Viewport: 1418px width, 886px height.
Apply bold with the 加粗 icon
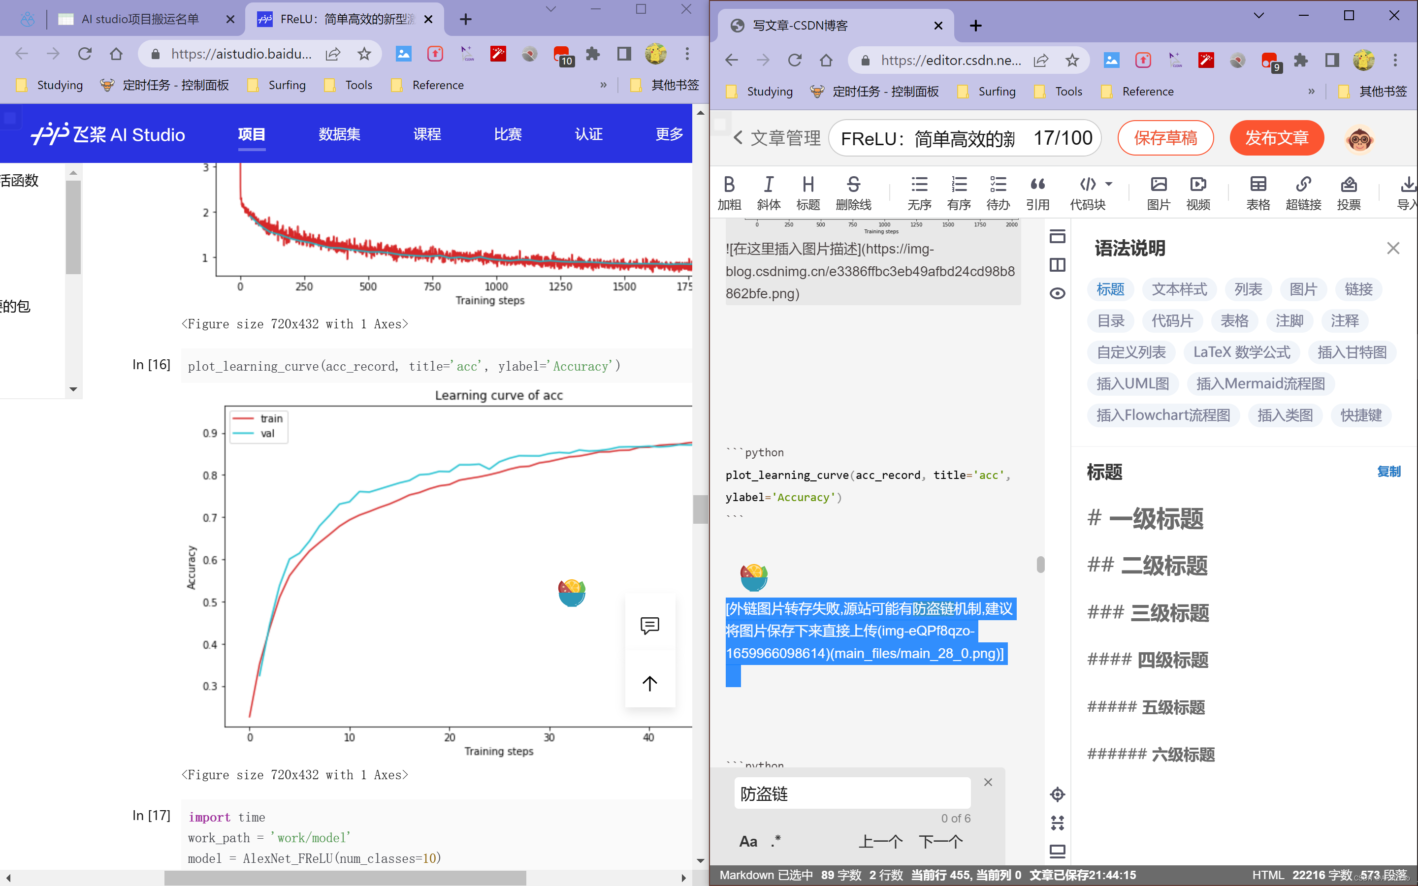(729, 192)
